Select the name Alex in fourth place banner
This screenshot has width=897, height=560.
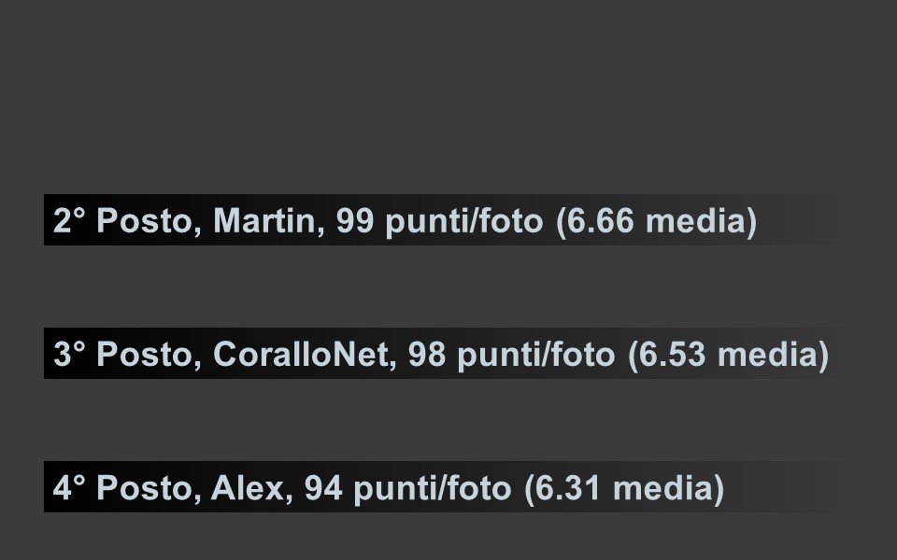[x=249, y=488]
